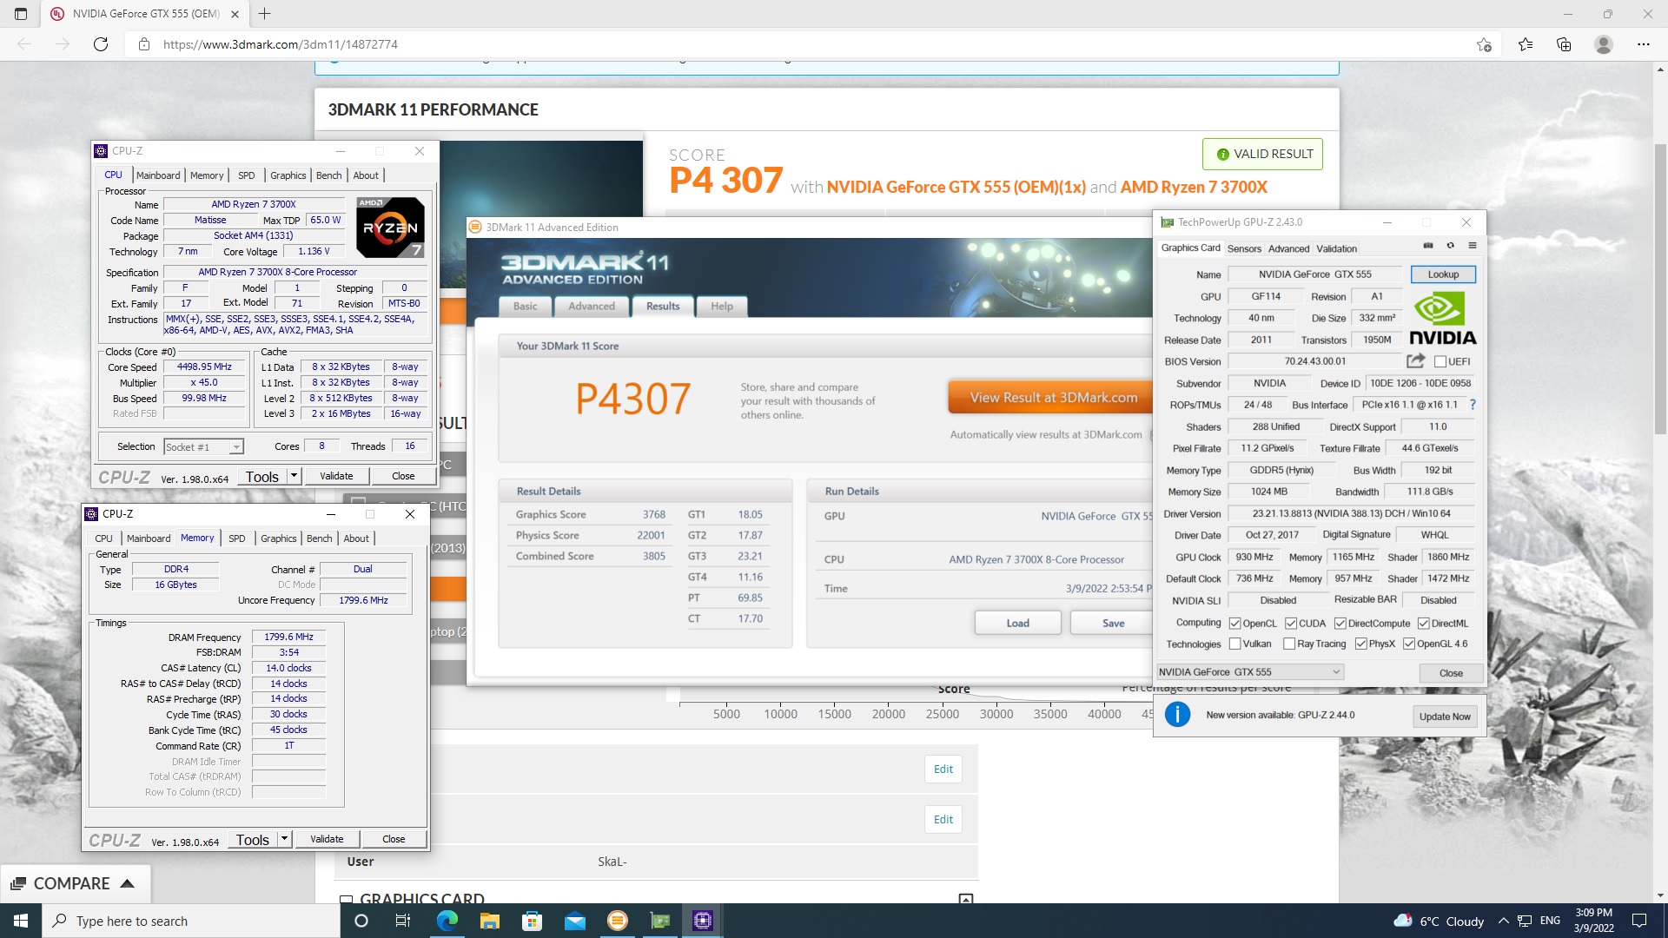
Task: Toggle the DirectML checkbox
Action: (x=1424, y=623)
